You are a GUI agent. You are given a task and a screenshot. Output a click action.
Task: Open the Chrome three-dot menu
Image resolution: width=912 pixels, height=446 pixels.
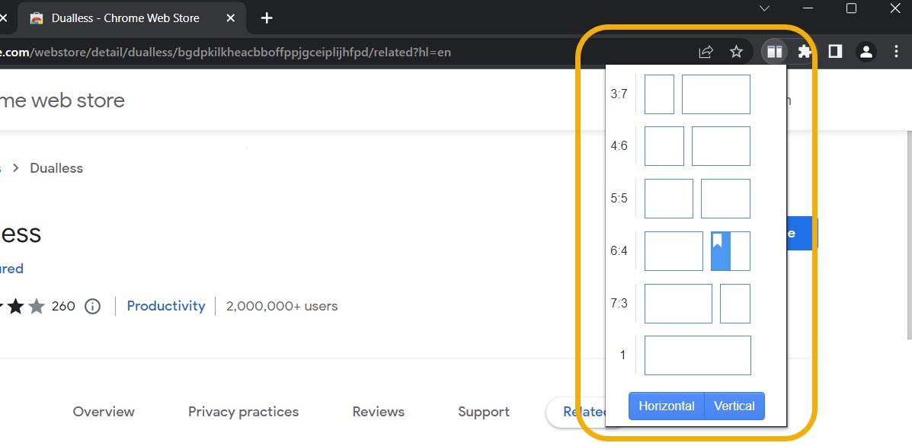(x=896, y=52)
